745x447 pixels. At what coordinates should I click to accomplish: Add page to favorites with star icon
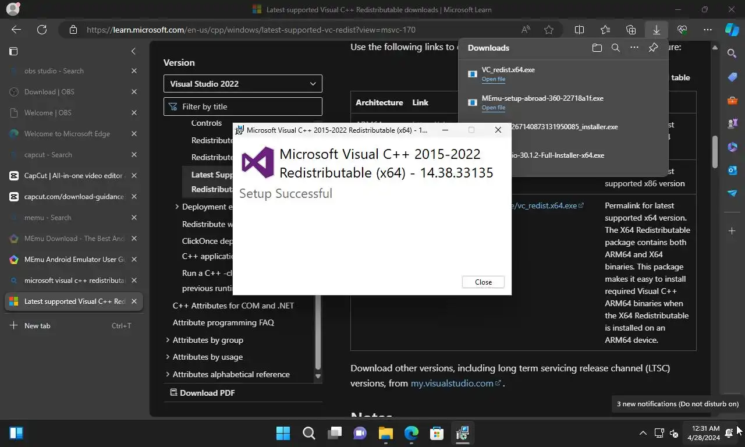click(549, 30)
